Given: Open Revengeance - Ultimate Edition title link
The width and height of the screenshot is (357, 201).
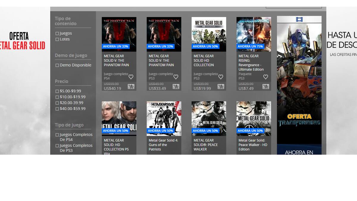Looking at the screenshot, I should pos(251,63).
